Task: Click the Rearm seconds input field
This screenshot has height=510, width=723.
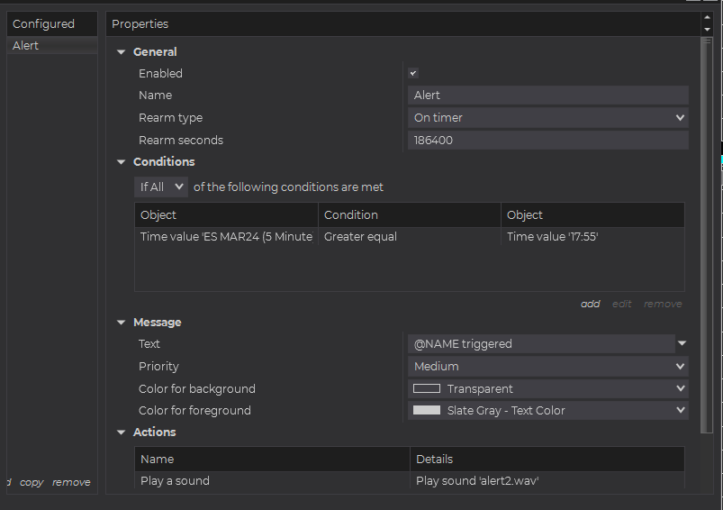Action: click(x=547, y=141)
